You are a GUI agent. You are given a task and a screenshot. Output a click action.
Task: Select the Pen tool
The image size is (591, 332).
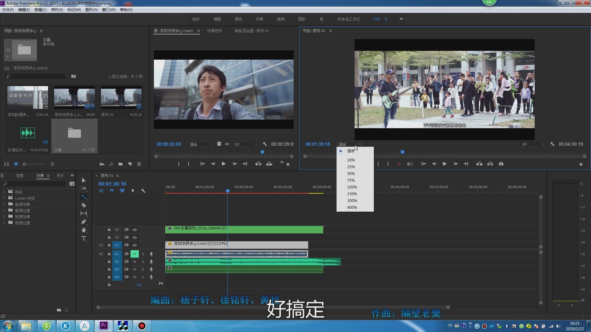83,222
